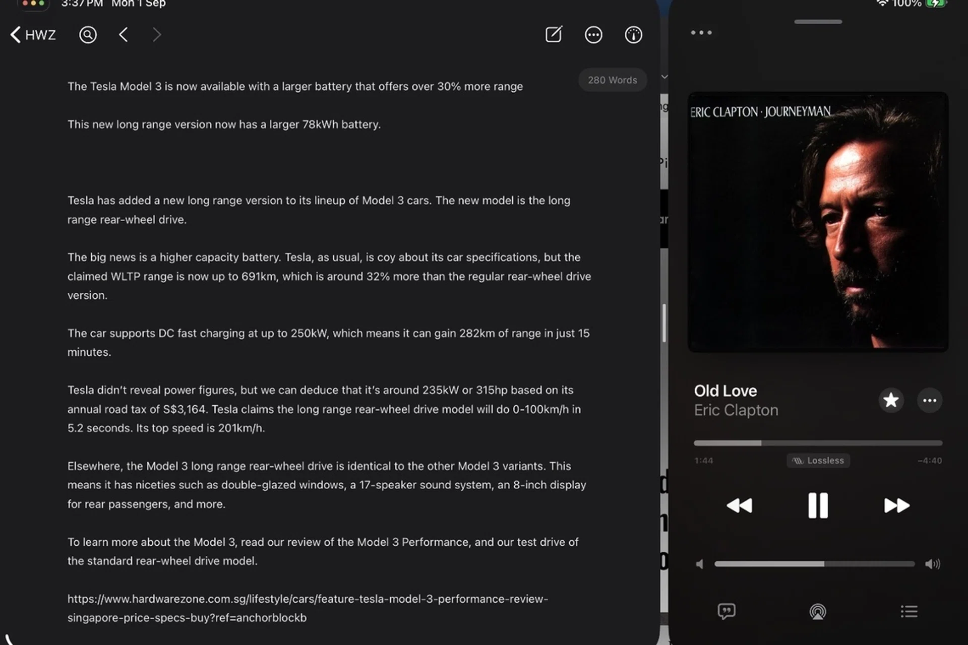The width and height of the screenshot is (968, 645).
Task: Toggle the Up Next queue list
Action: (909, 611)
